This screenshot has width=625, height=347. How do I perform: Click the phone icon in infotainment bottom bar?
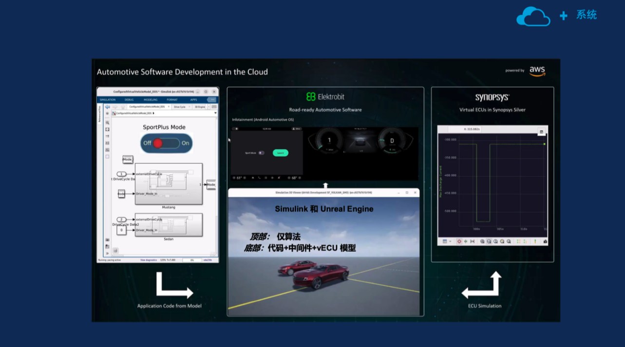[260, 178]
